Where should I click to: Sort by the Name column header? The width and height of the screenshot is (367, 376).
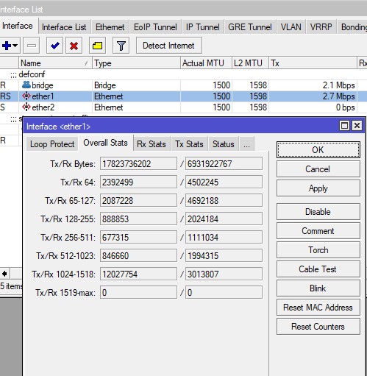[x=55, y=63]
